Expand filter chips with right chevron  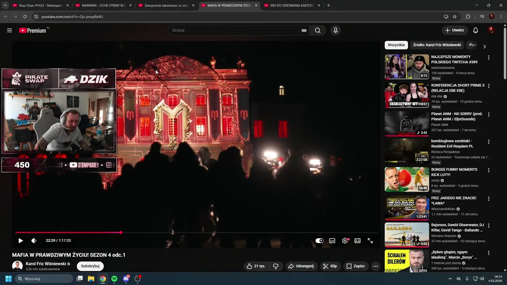coord(484,46)
